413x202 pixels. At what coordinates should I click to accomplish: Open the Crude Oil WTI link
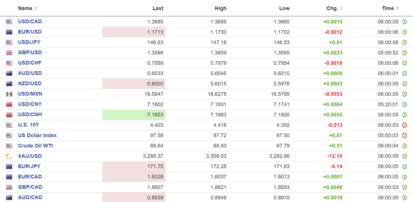(35, 145)
